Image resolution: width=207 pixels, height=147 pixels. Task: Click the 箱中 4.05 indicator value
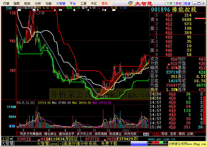click(88, 8)
